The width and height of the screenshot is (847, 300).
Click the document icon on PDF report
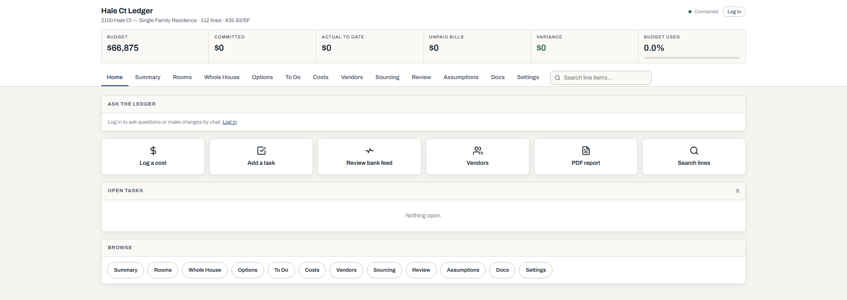(x=586, y=151)
